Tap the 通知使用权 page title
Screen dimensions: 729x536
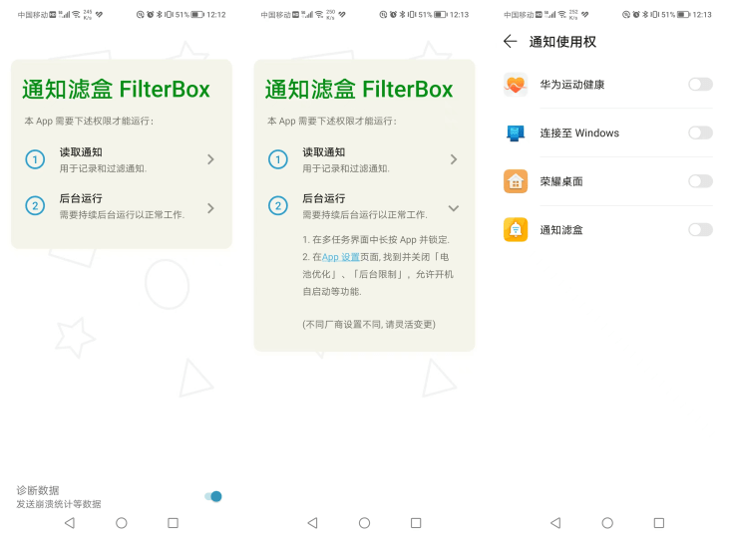coord(562,42)
